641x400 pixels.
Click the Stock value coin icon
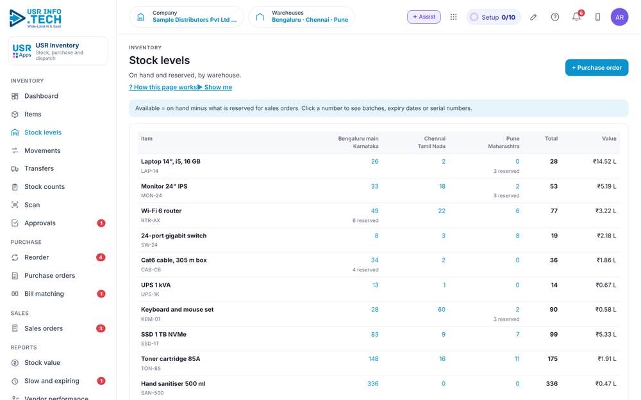pos(15,363)
